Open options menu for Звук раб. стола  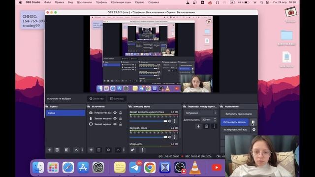tap(174, 137)
